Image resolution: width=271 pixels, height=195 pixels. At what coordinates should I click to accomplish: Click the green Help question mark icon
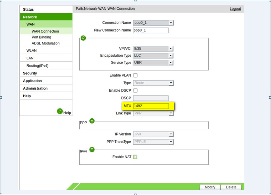tap(60, 111)
